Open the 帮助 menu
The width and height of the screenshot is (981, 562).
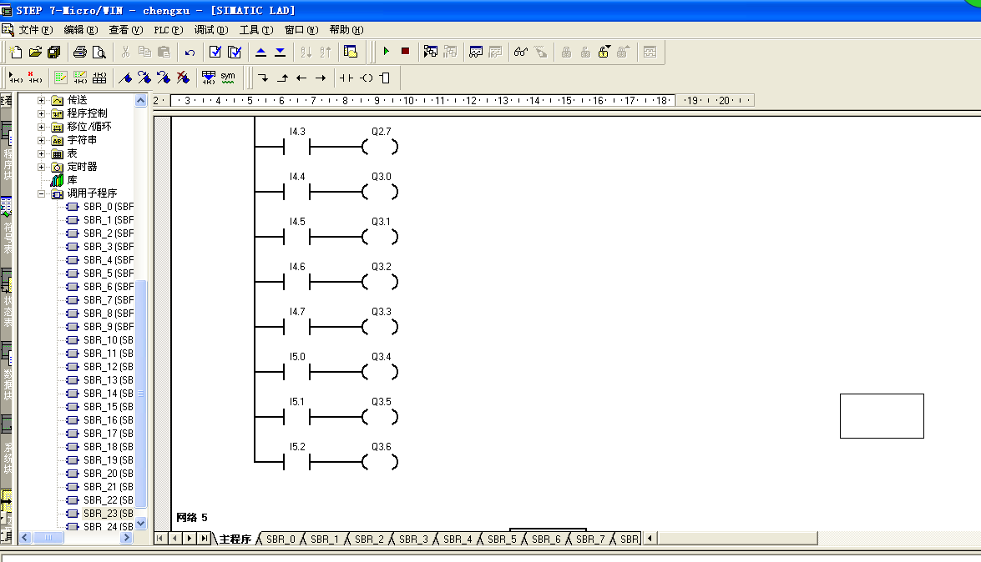346,30
